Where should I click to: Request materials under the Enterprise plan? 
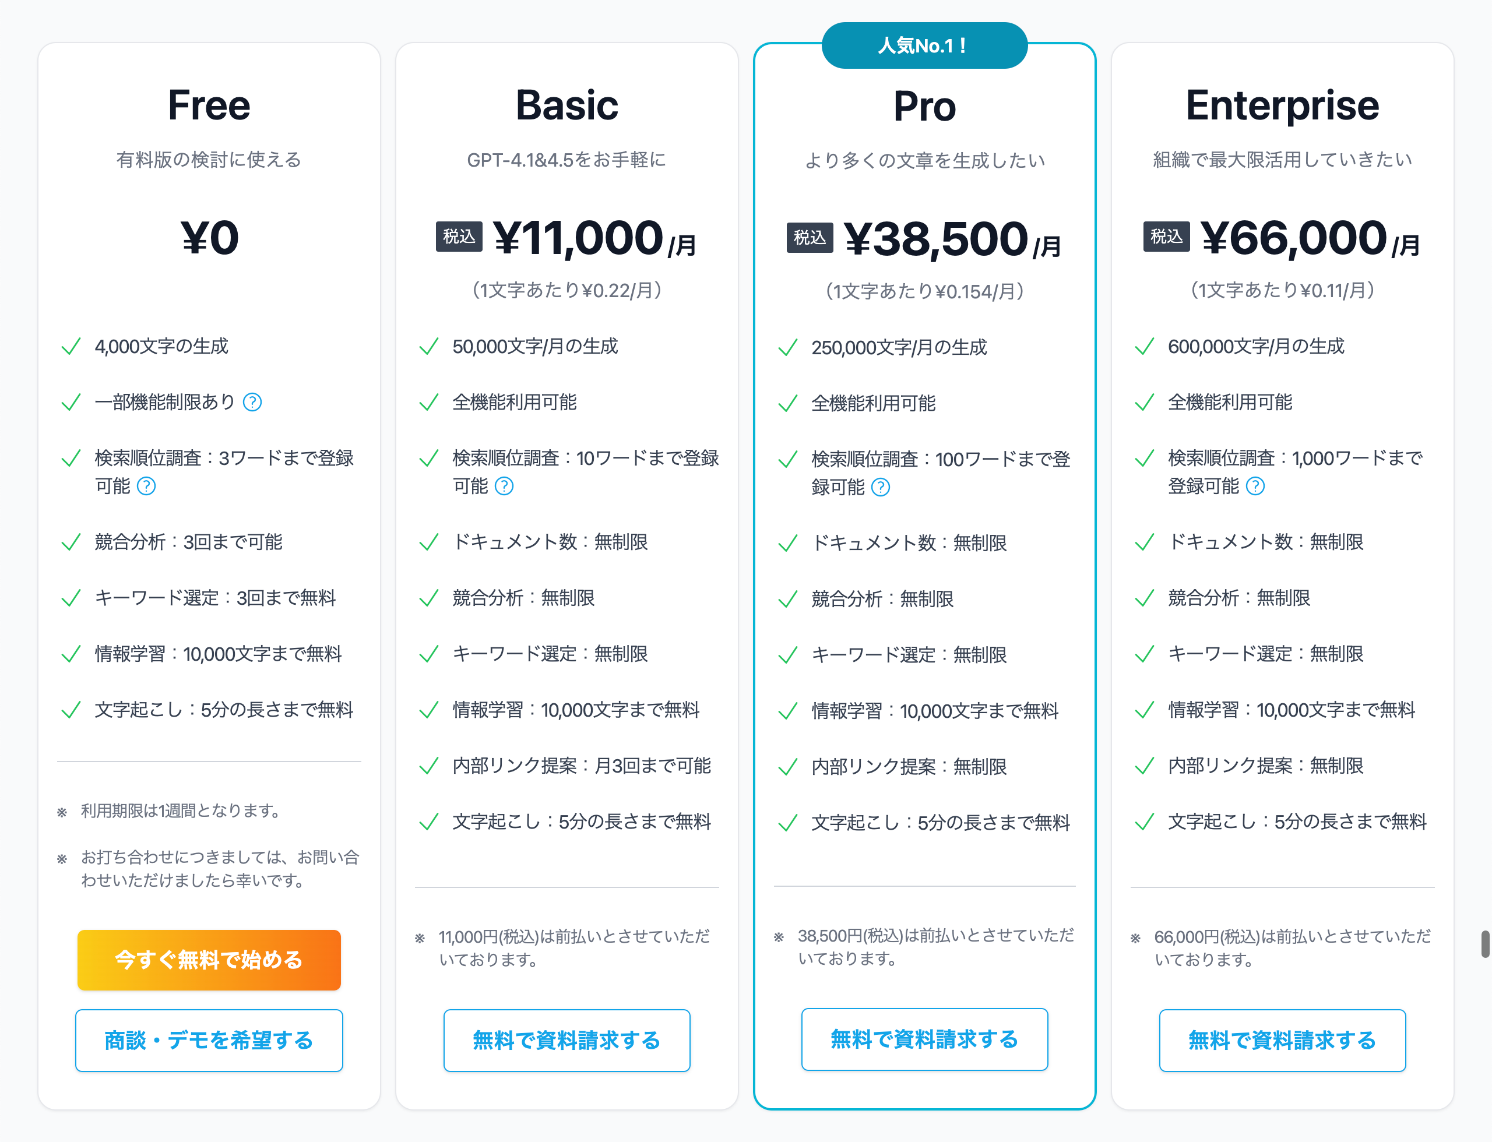(1282, 1040)
